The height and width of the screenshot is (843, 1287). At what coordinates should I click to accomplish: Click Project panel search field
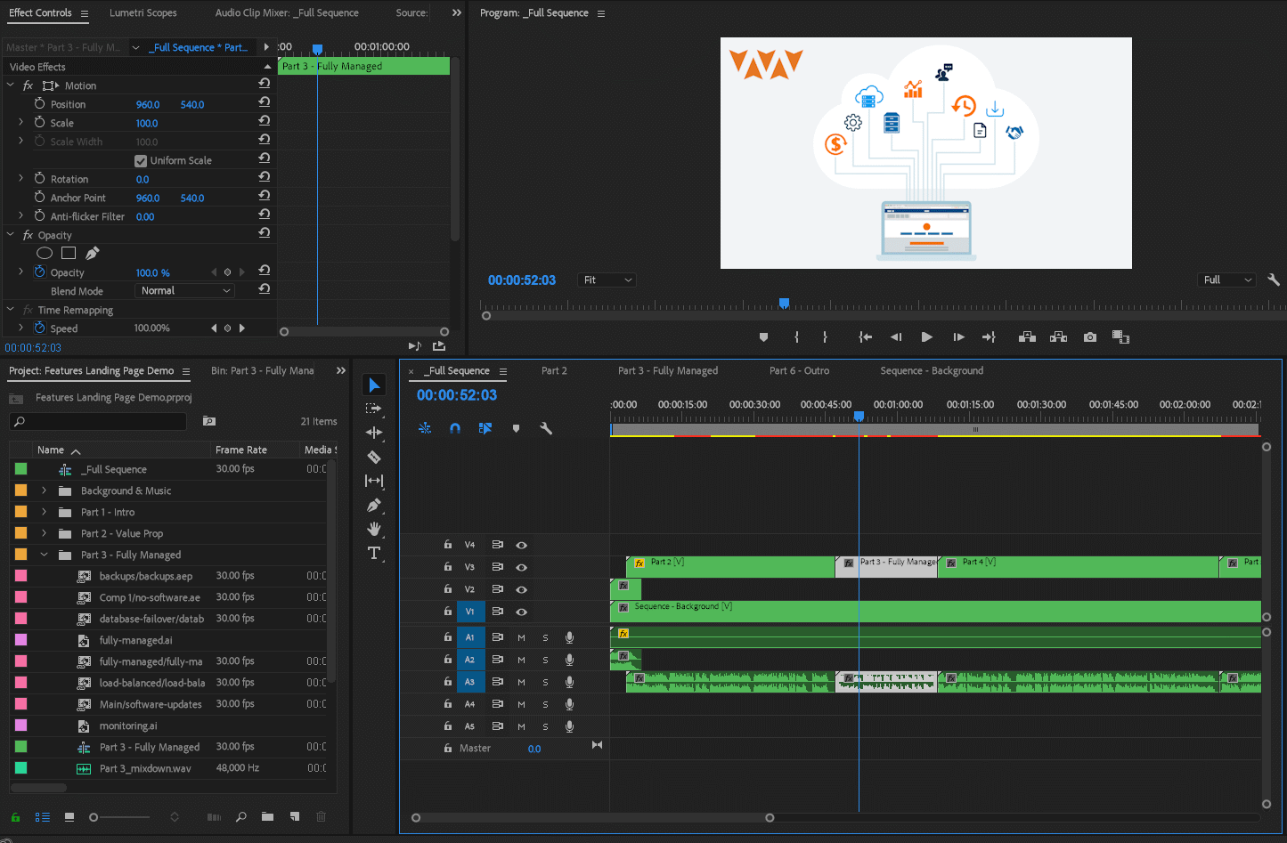pyautogui.click(x=98, y=421)
